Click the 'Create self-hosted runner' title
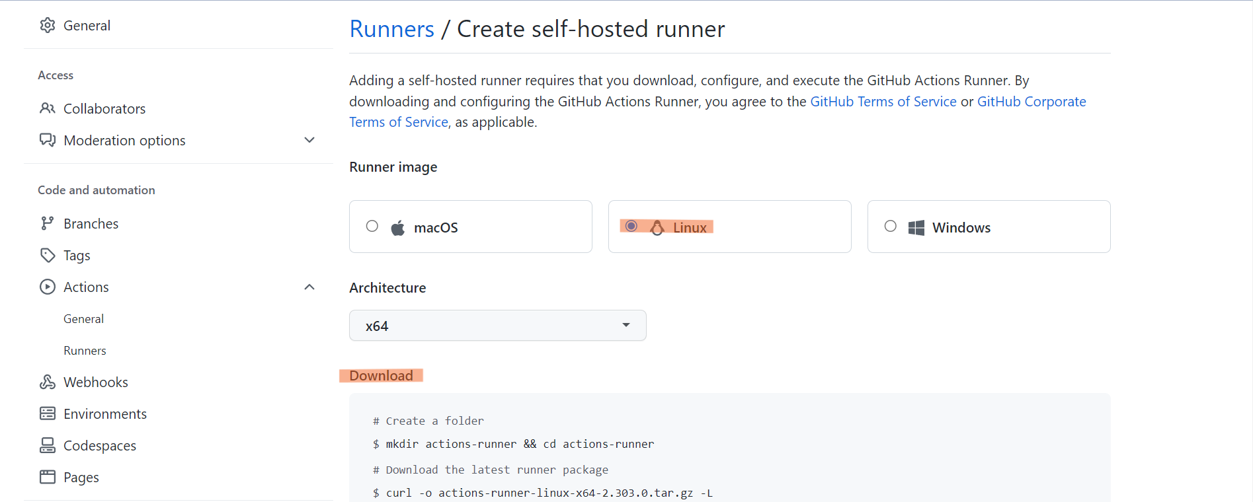 [x=591, y=28]
